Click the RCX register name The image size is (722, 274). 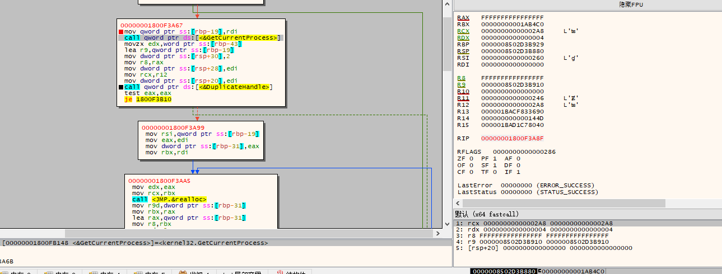coord(463,31)
